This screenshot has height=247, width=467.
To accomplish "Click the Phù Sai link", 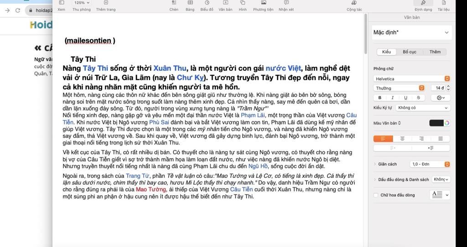I will pos(159,122).
